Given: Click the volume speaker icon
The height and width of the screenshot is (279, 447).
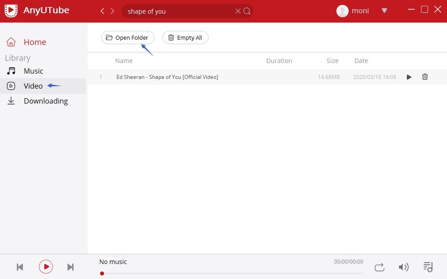Looking at the screenshot, I should tap(403, 267).
